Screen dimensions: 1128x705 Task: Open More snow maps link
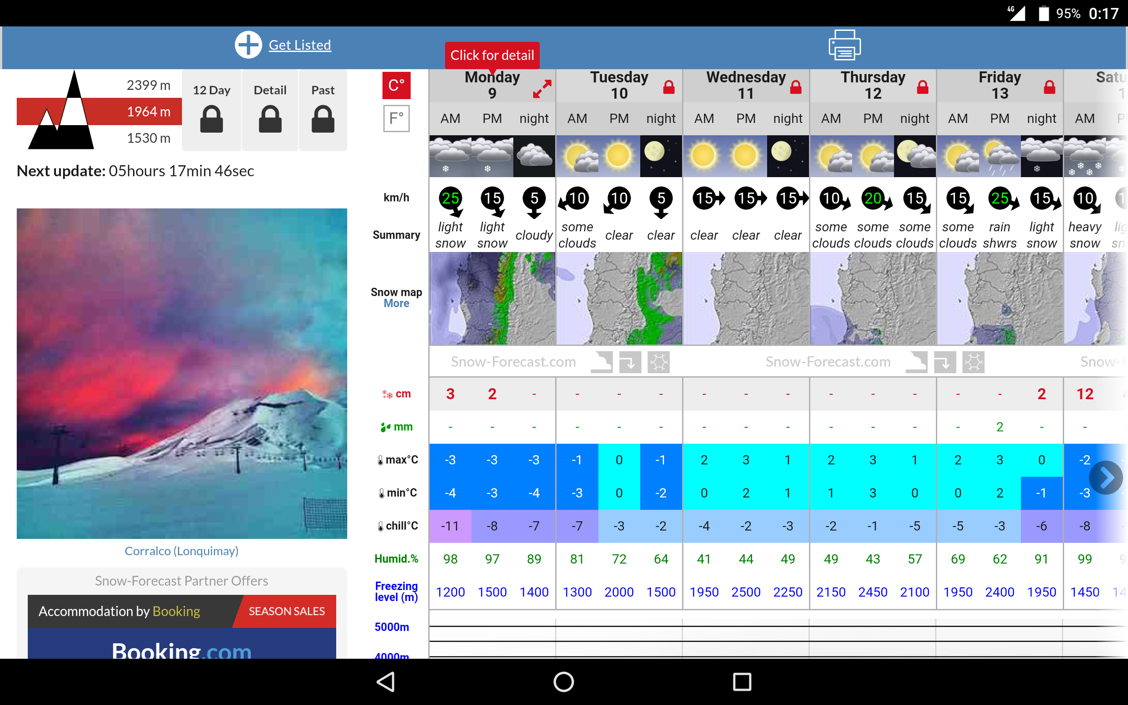396,304
